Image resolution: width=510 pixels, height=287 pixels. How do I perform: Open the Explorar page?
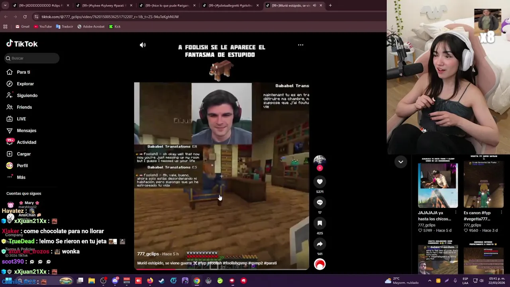[x=25, y=84]
